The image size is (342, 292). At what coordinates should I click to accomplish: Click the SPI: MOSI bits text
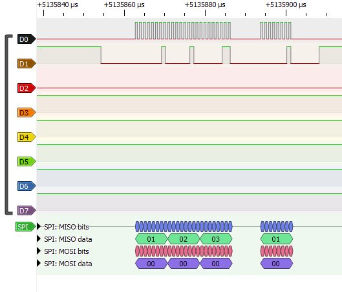click(67, 251)
